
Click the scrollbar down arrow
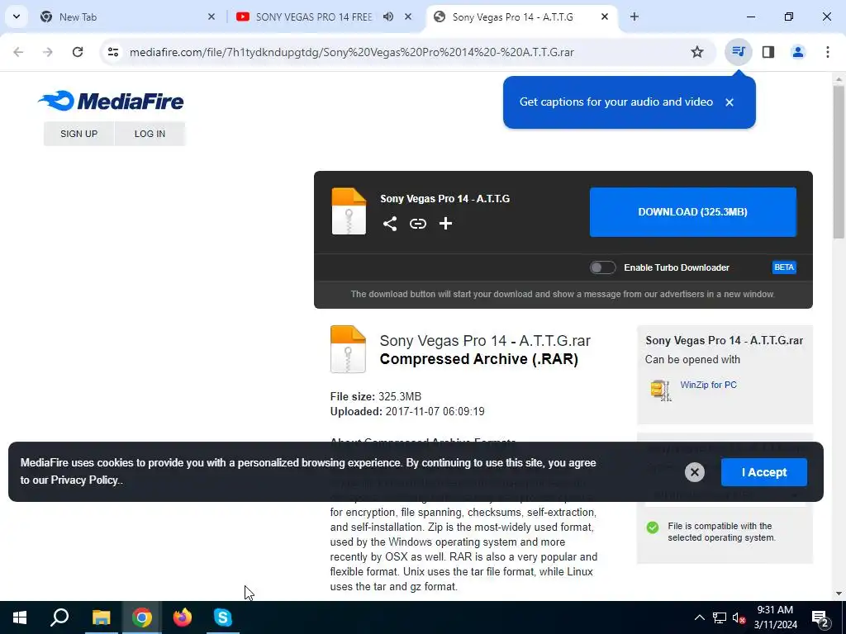pos(839,594)
